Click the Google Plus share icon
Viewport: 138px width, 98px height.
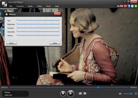tap(125, 6)
